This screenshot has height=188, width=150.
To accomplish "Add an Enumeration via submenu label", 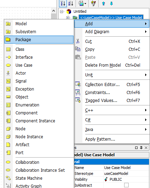I will tap(27, 105).
